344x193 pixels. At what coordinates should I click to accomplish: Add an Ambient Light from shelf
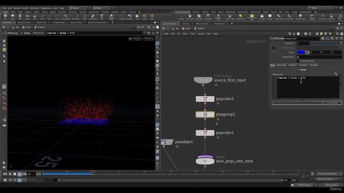click(300, 17)
